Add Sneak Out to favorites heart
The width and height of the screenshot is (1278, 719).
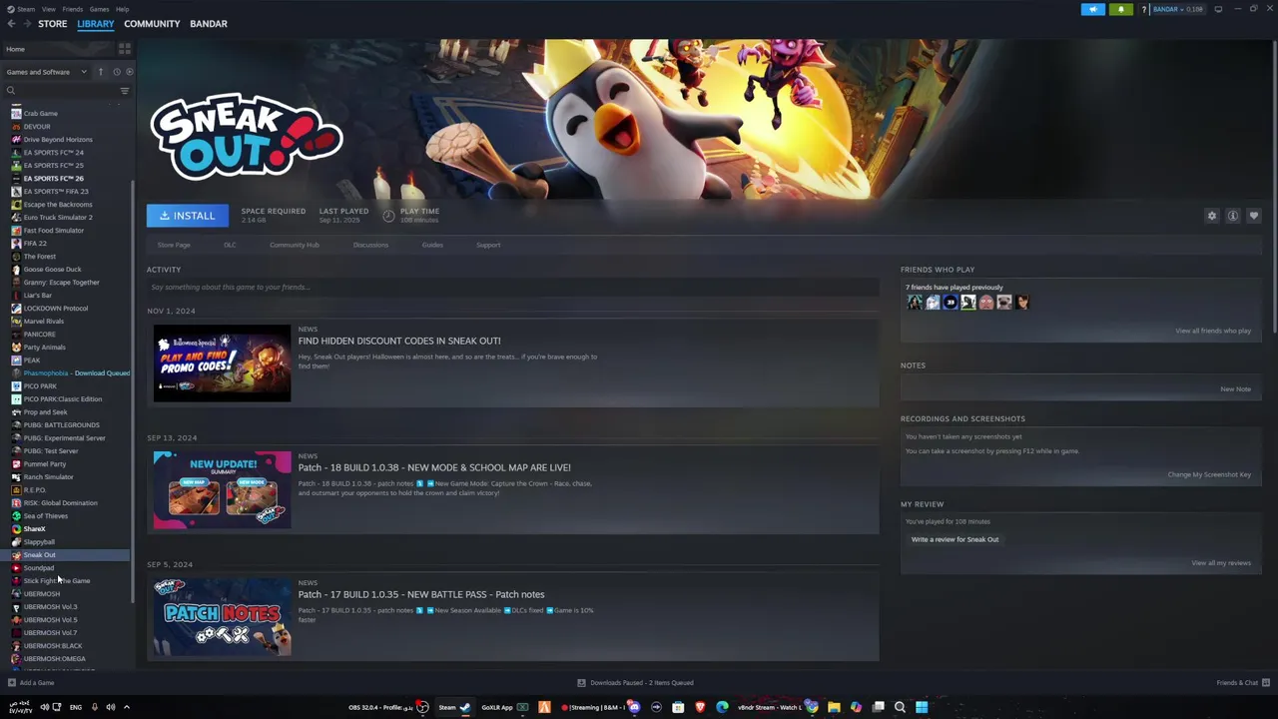(1254, 216)
